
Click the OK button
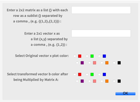125,93
